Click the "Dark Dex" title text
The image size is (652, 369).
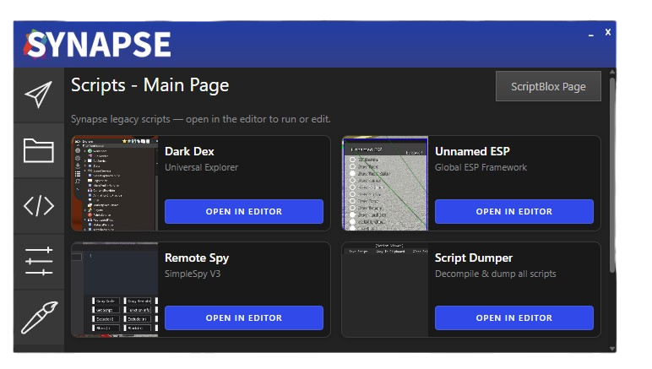[189, 151]
